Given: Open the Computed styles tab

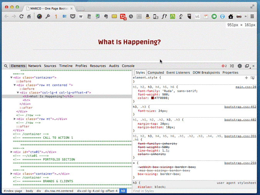Looking at the screenshot, I should (x=156, y=72).
